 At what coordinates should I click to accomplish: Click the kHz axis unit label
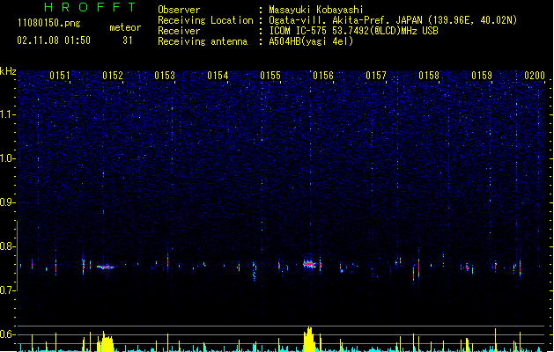8,71
